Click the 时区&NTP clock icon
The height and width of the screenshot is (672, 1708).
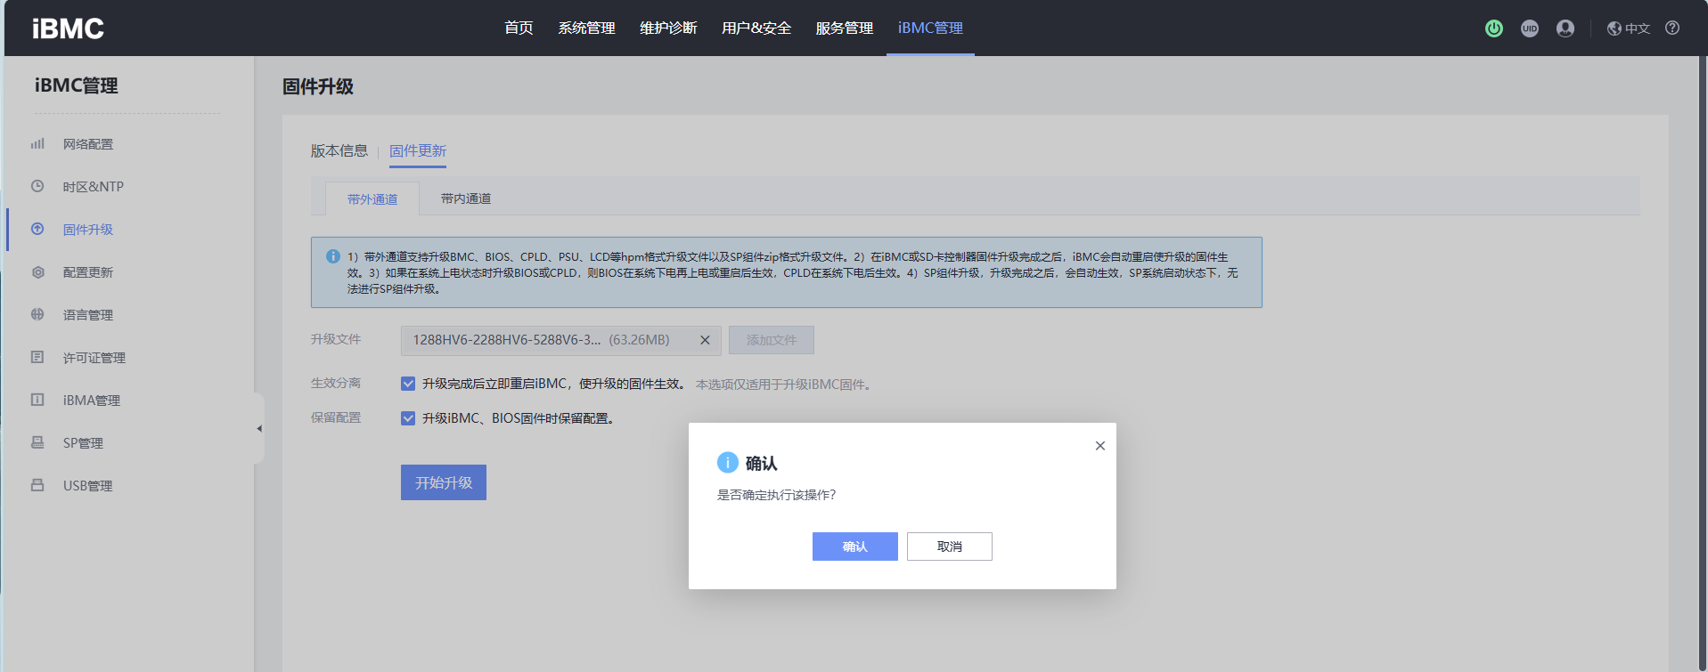[x=37, y=186]
